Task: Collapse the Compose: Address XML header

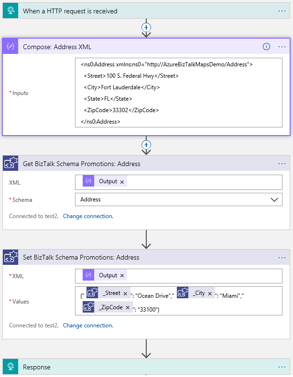Action: [x=146, y=46]
